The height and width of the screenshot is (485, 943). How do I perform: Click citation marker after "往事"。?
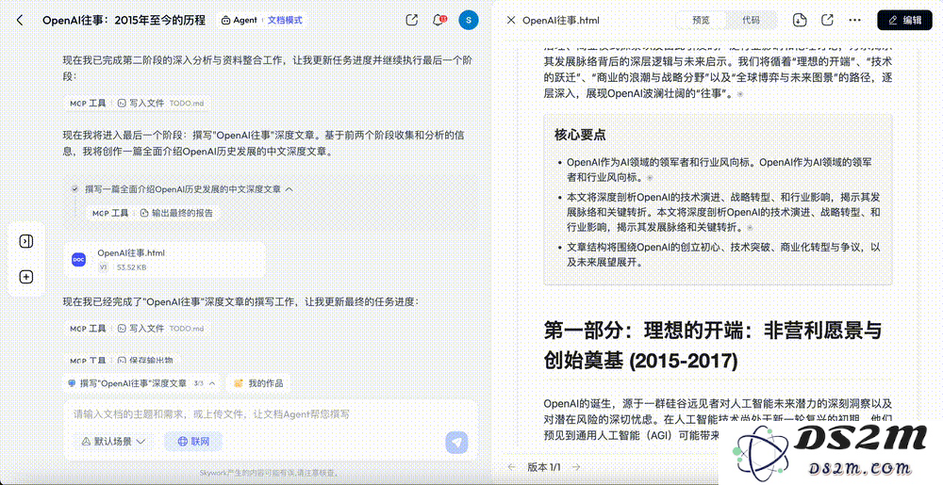(740, 94)
